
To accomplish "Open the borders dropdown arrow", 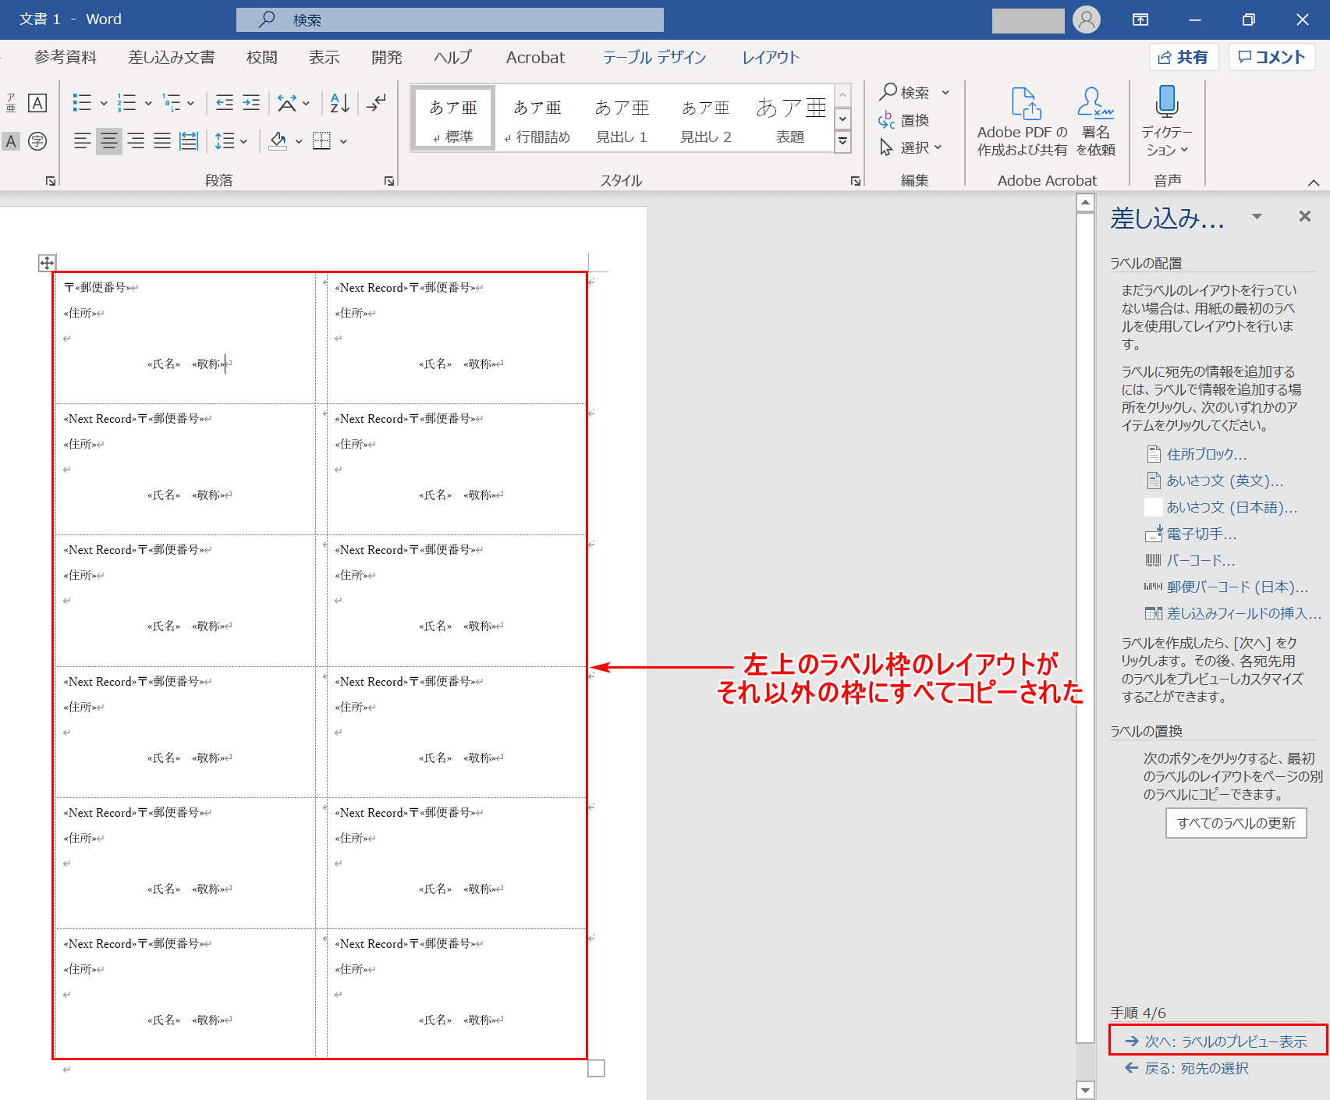I will (x=343, y=142).
